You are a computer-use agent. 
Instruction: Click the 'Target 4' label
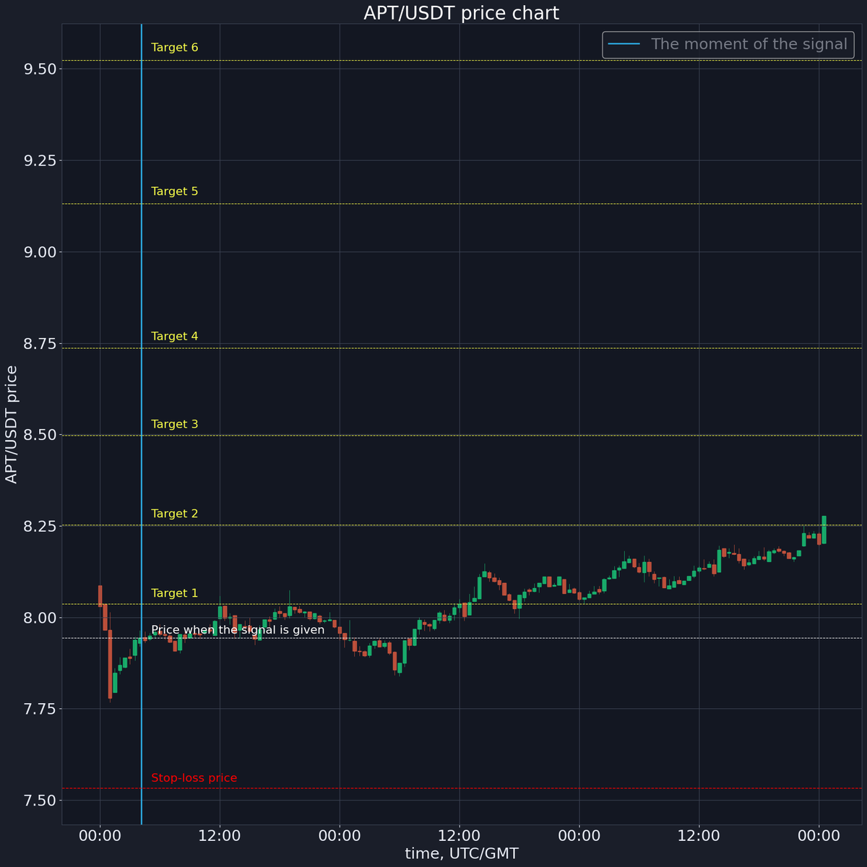(174, 336)
